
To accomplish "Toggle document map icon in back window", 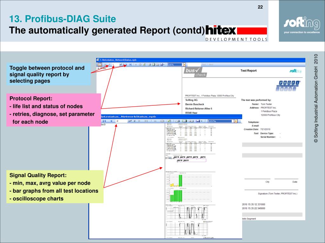I will [100, 65].
